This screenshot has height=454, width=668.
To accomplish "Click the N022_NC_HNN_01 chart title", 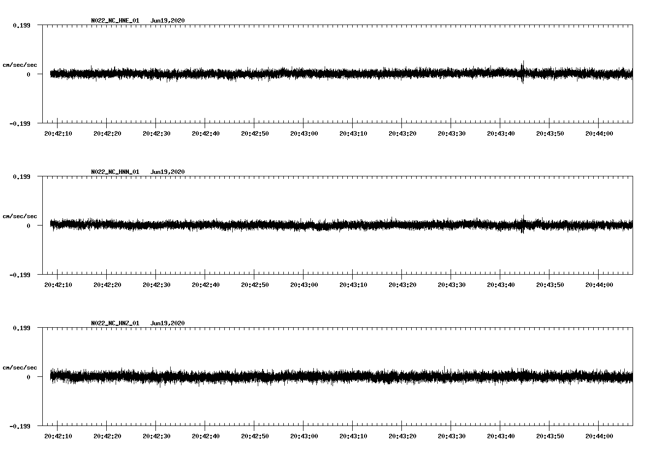I will (115, 172).
